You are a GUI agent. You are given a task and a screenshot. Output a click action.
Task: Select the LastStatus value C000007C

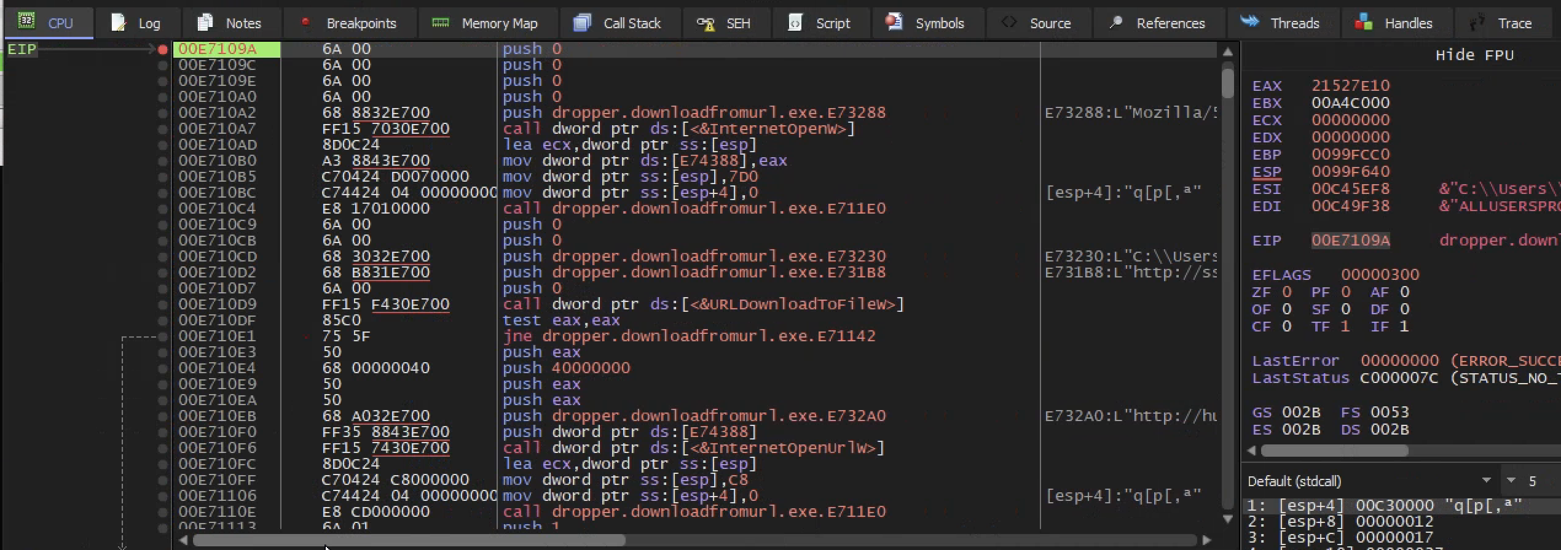(x=1399, y=378)
